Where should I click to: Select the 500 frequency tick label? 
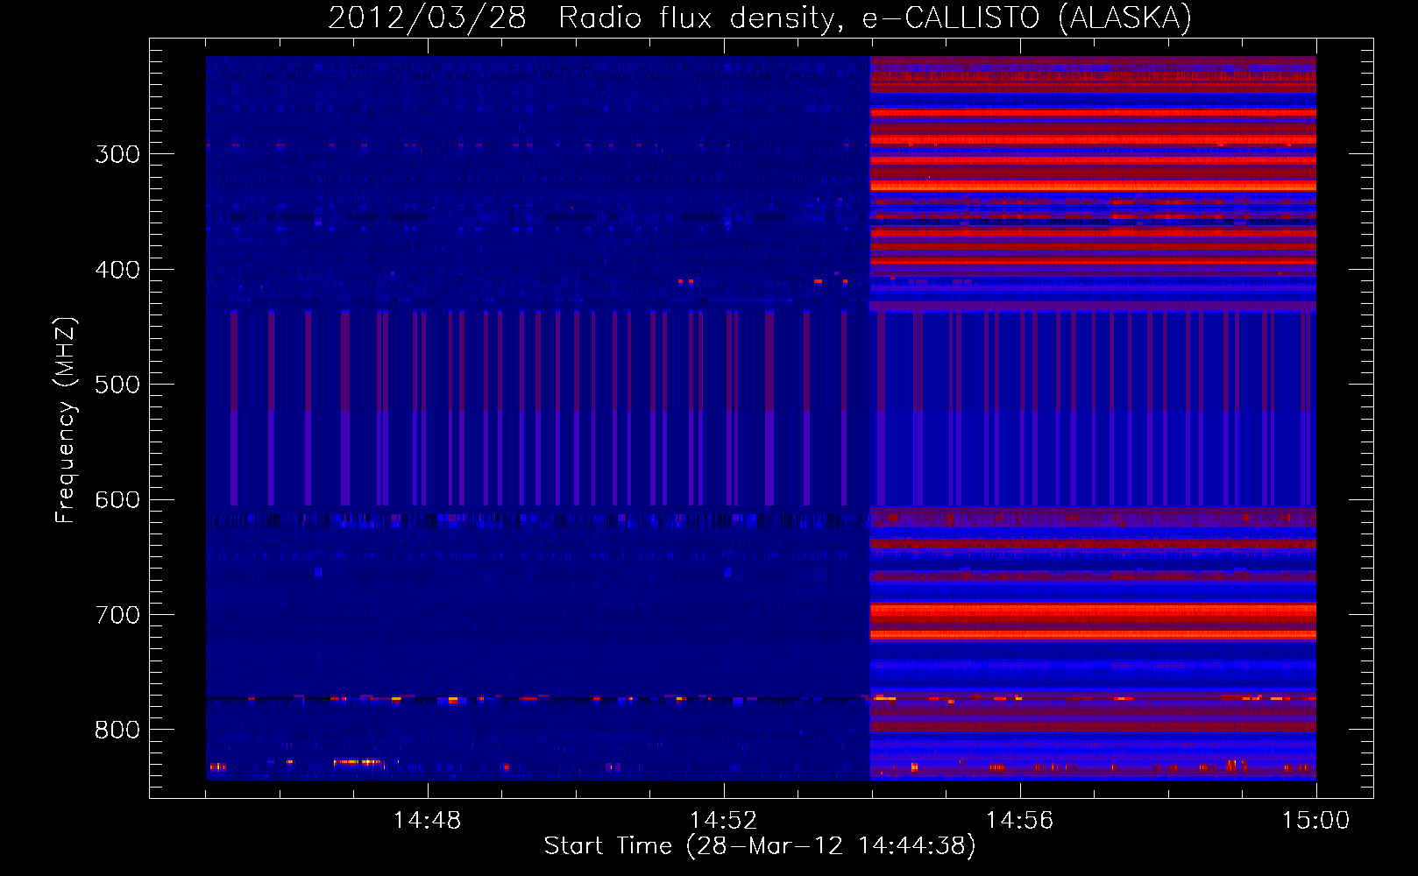point(117,385)
